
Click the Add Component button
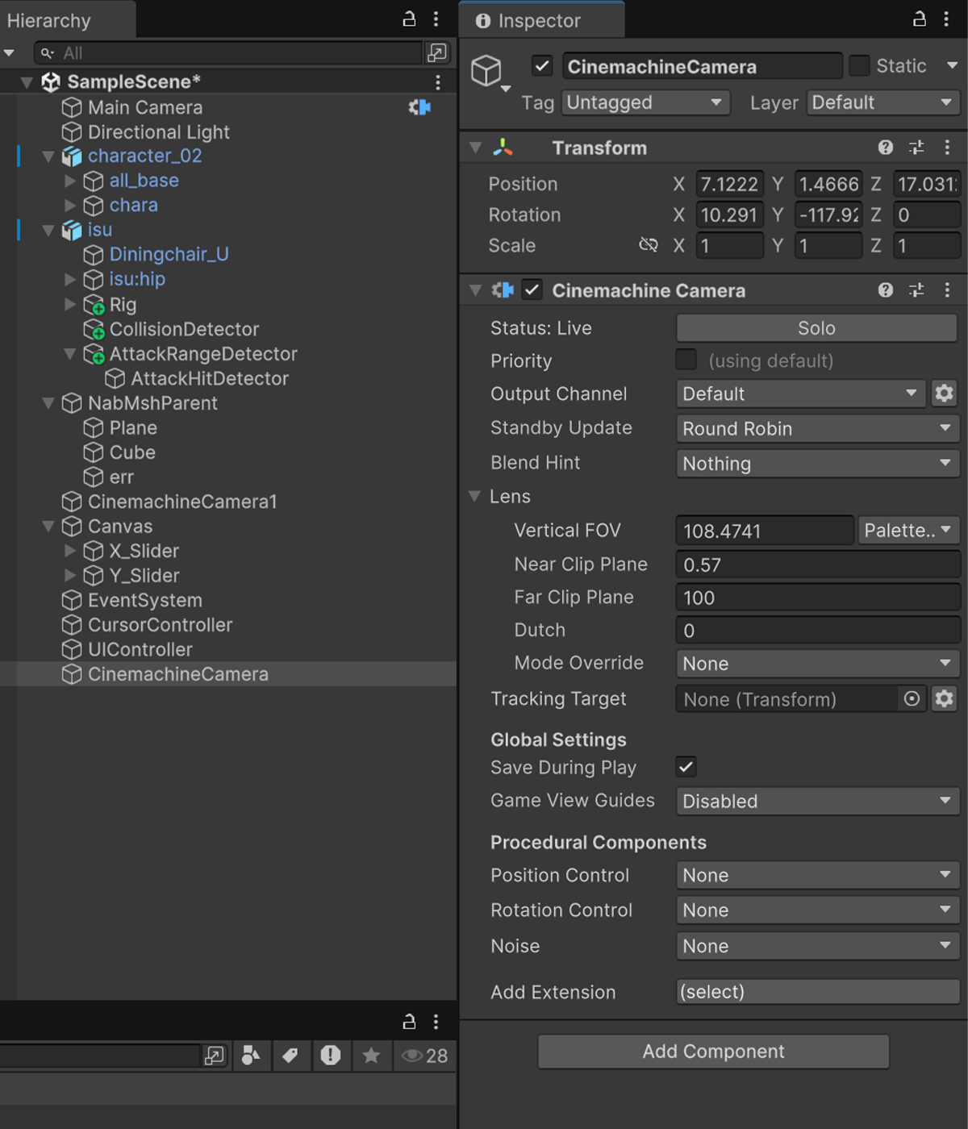712,1051
